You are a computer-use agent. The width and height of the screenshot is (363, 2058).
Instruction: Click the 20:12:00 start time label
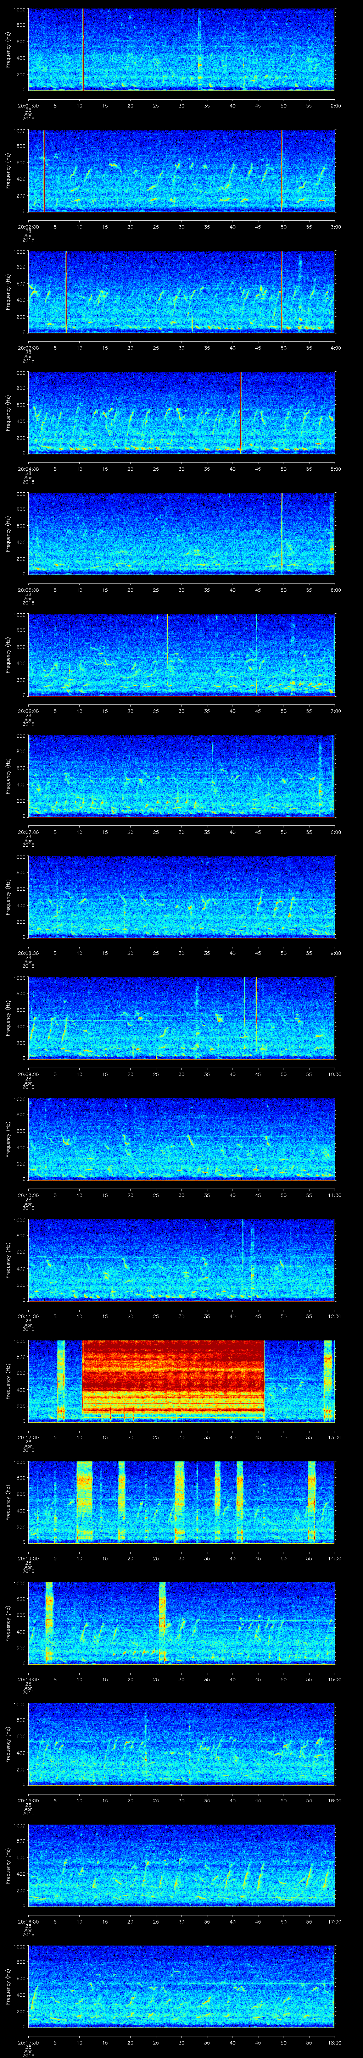28,1437
